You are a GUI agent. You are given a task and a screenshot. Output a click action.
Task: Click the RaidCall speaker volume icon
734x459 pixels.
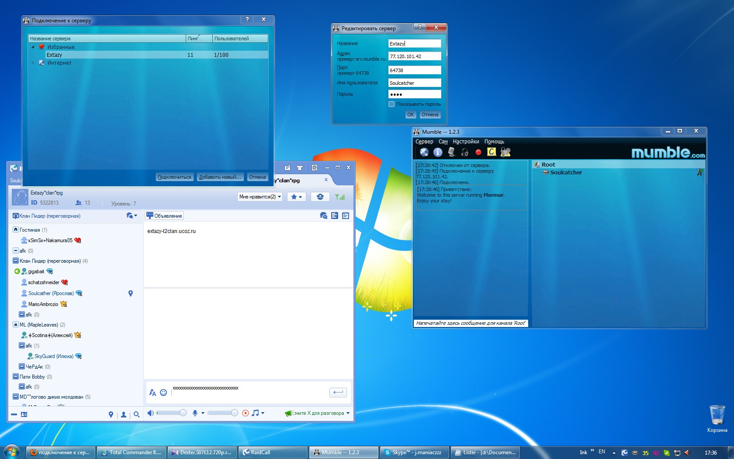[150, 413]
